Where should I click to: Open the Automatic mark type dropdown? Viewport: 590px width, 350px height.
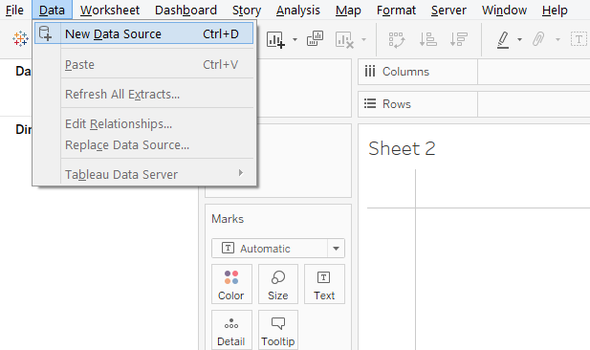click(x=278, y=249)
